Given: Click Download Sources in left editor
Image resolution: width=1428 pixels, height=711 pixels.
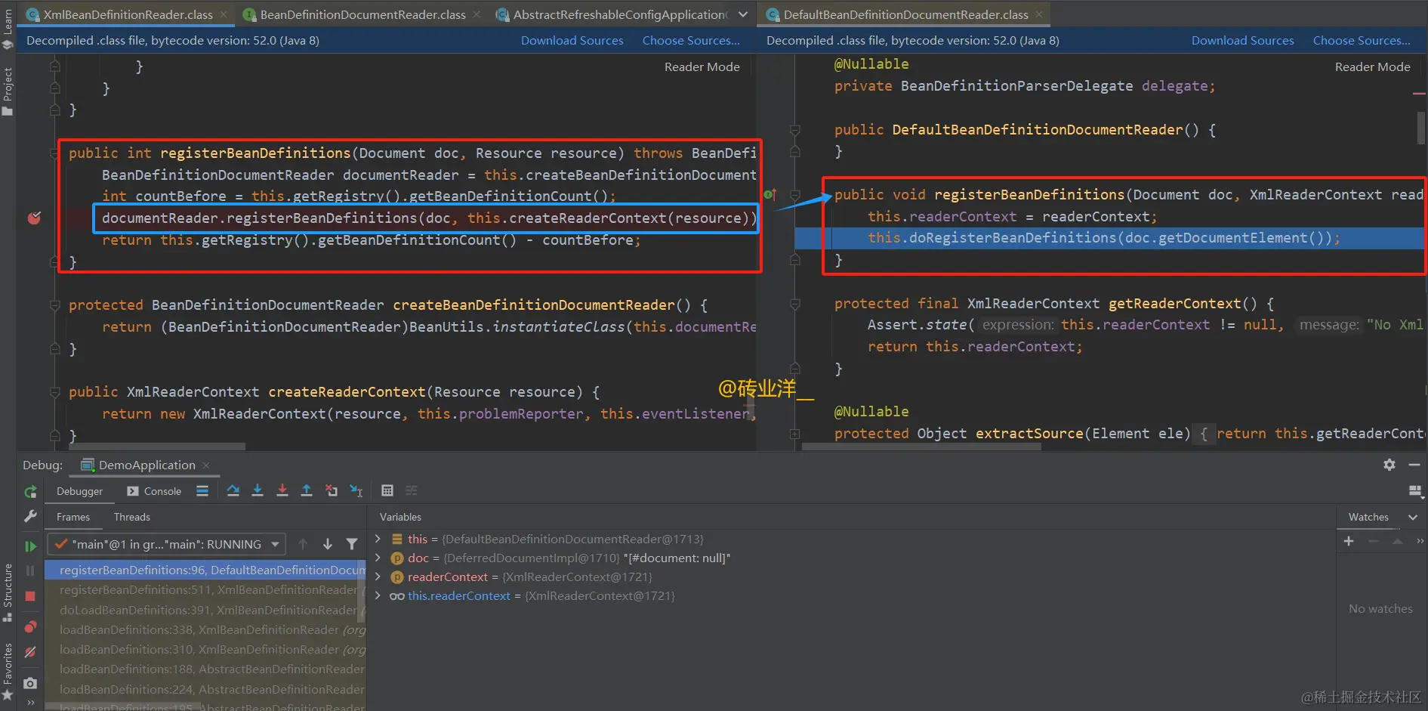Looking at the screenshot, I should pos(572,40).
